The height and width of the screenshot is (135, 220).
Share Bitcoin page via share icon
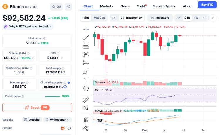68,6
